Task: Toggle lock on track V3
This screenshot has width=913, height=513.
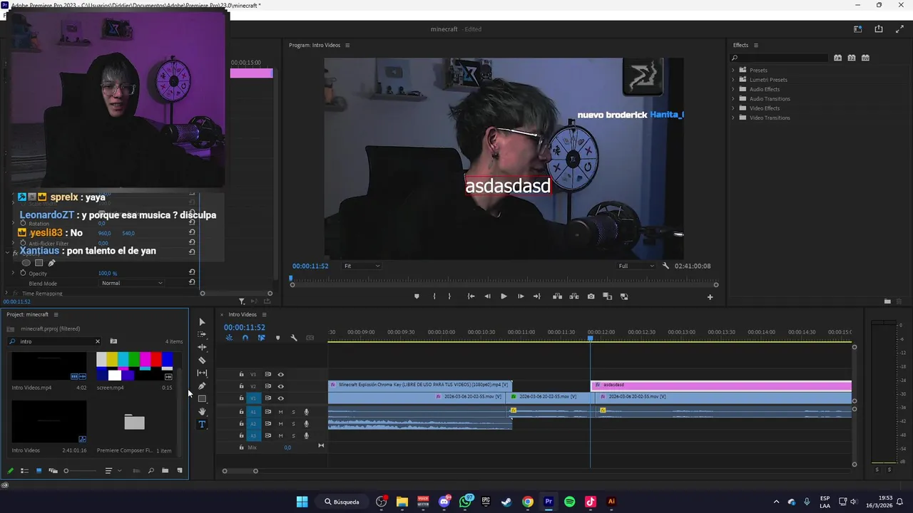Action: point(241,374)
